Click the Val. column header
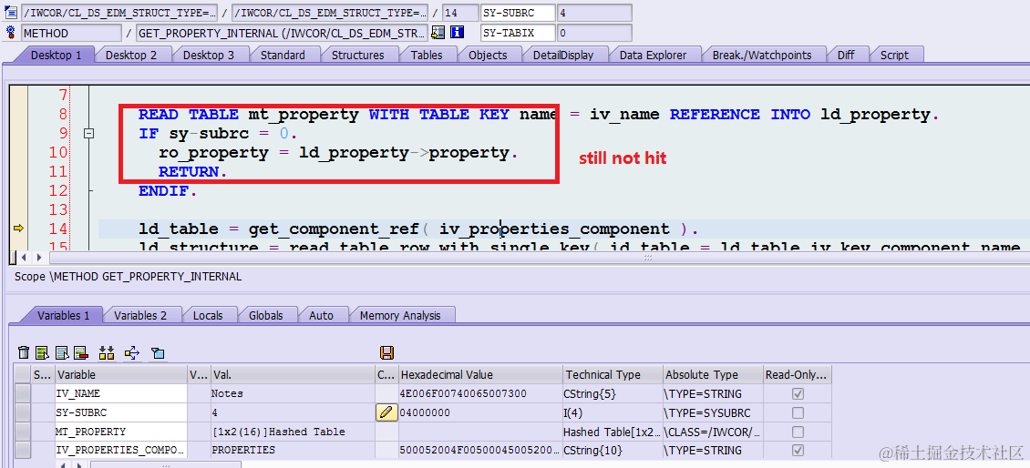 click(293, 375)
